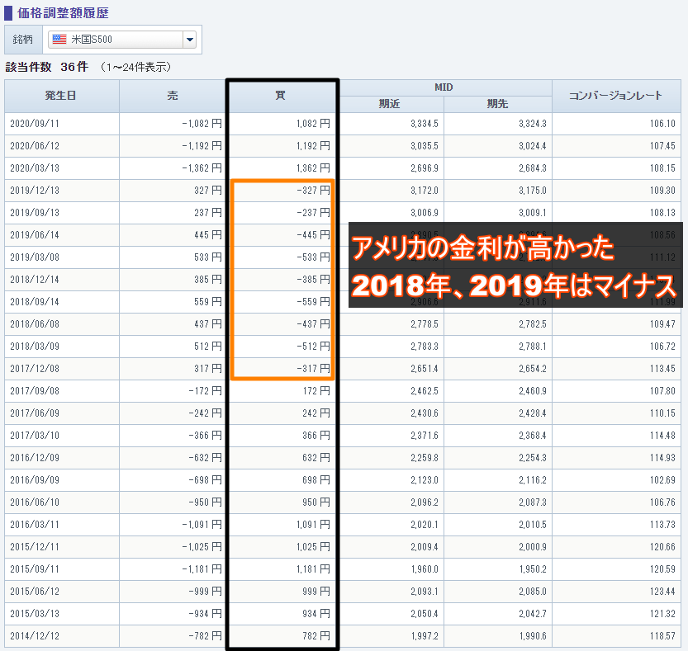This screenshot has width=688, height=651.
Task: Click the sell value -172 円
Action: pos(206,391)
